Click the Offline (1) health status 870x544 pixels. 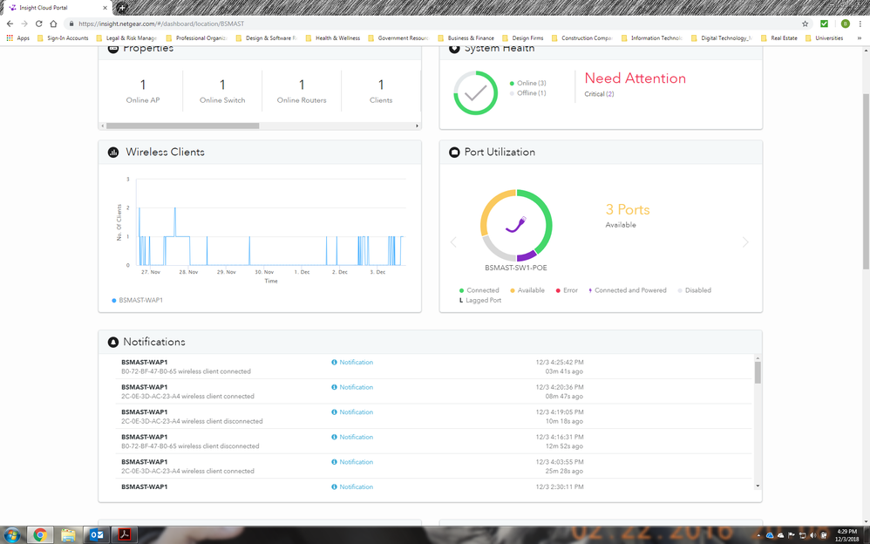[527, 93]
